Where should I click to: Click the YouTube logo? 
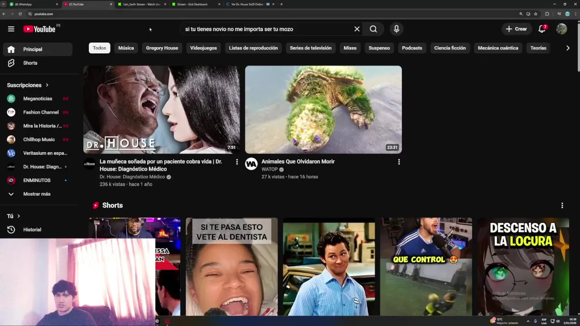tap(39, 29)
